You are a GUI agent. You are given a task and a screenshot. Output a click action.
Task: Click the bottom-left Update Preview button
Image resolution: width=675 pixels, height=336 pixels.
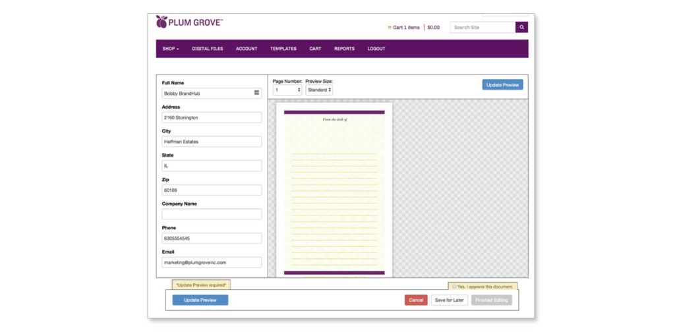200,300
